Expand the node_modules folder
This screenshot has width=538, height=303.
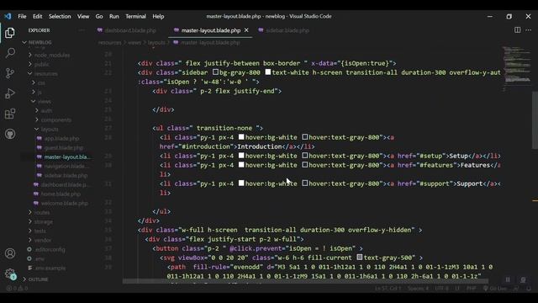point(51,55)
